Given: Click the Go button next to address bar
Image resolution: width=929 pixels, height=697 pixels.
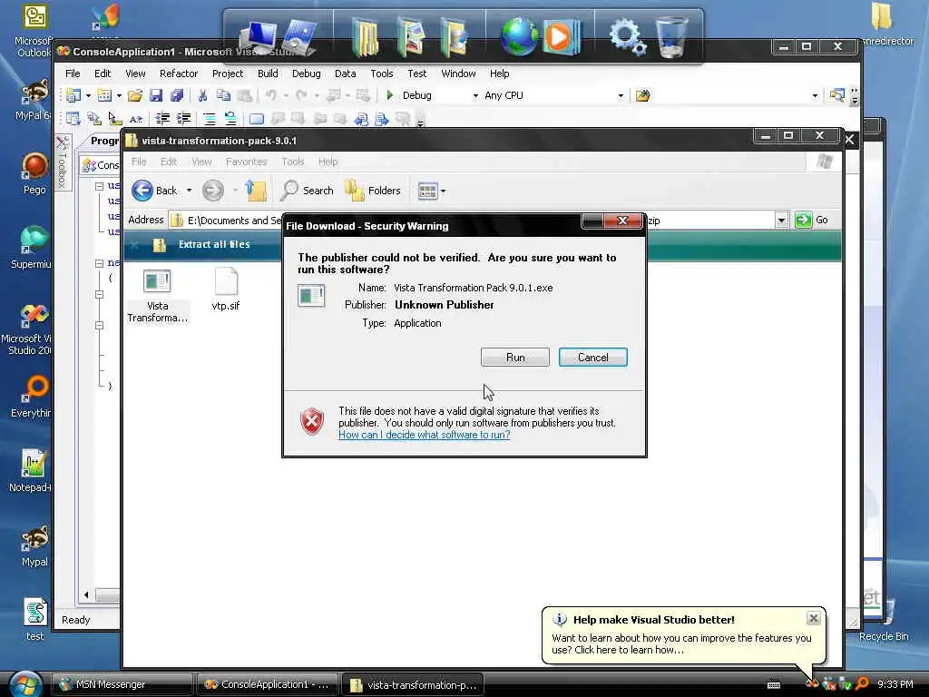Looking at the screenshot, I should point(812,220).
